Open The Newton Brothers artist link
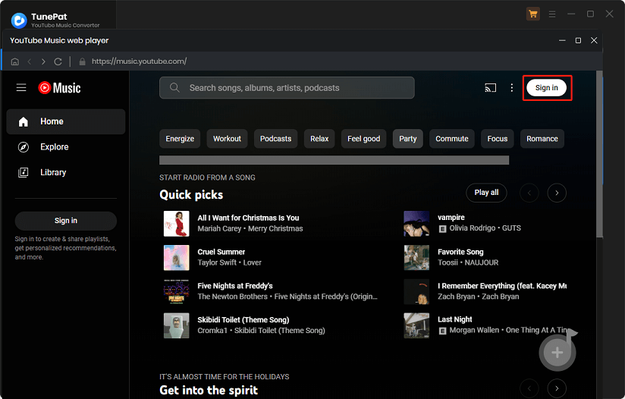 click(232, 297)
